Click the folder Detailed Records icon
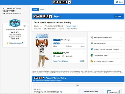The image size is (125, 94). pos(92,61)
